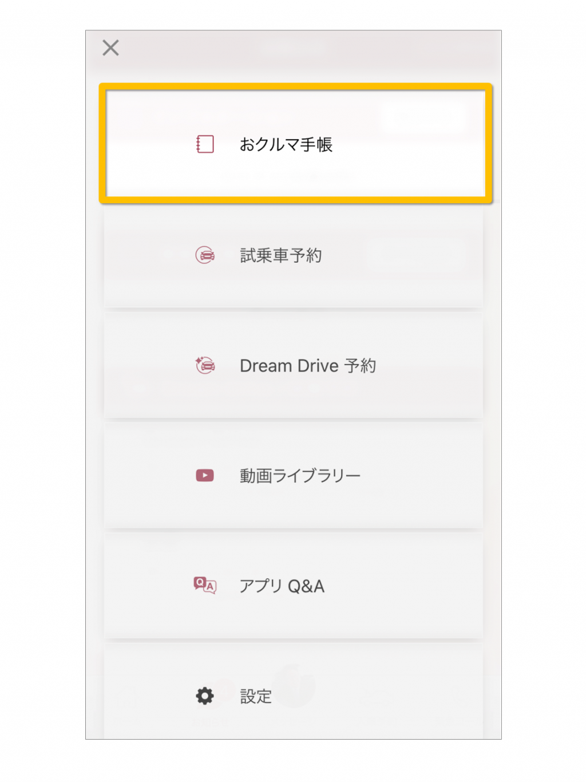Tap the video play icon for 動画ライブラリー
Screen dimensions: 586x782
coord(205,475)
